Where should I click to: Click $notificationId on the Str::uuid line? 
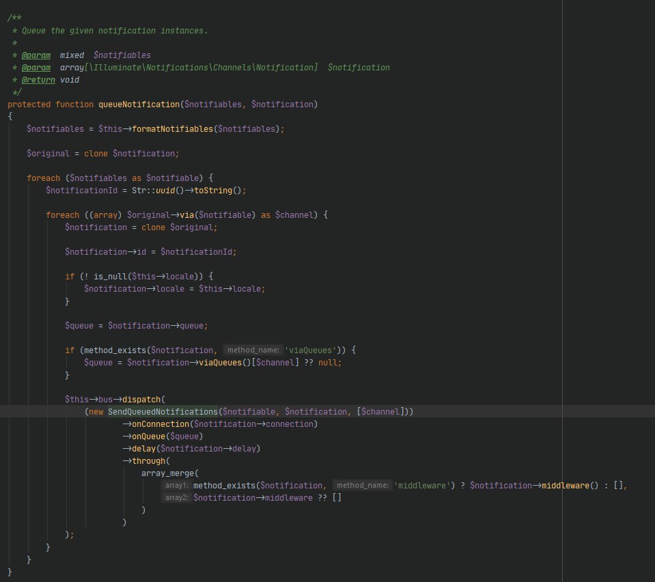(81, 191)
